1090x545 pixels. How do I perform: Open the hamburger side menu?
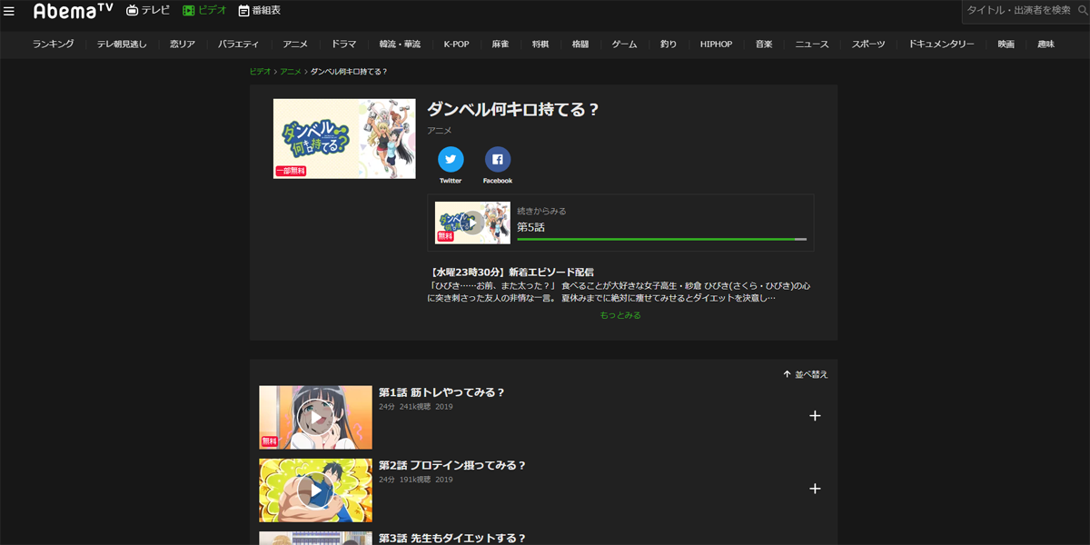pos(9,11)
